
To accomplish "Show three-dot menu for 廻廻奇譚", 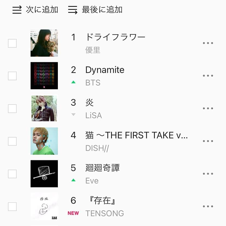I will coord(208,174).
